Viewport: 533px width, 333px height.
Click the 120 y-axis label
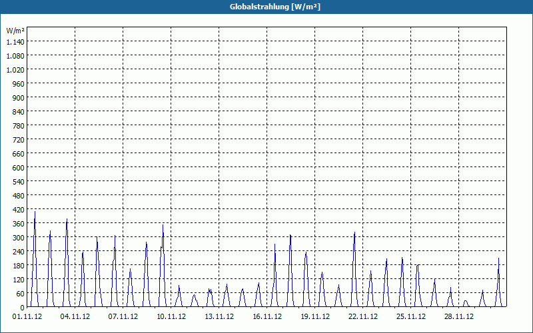click(x=19, y=280)
